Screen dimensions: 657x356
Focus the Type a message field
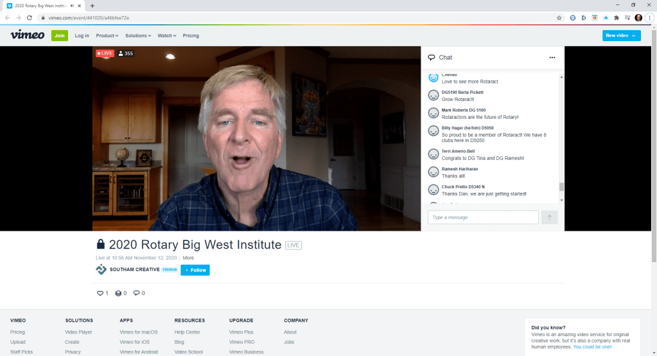(x=483, y=217)
